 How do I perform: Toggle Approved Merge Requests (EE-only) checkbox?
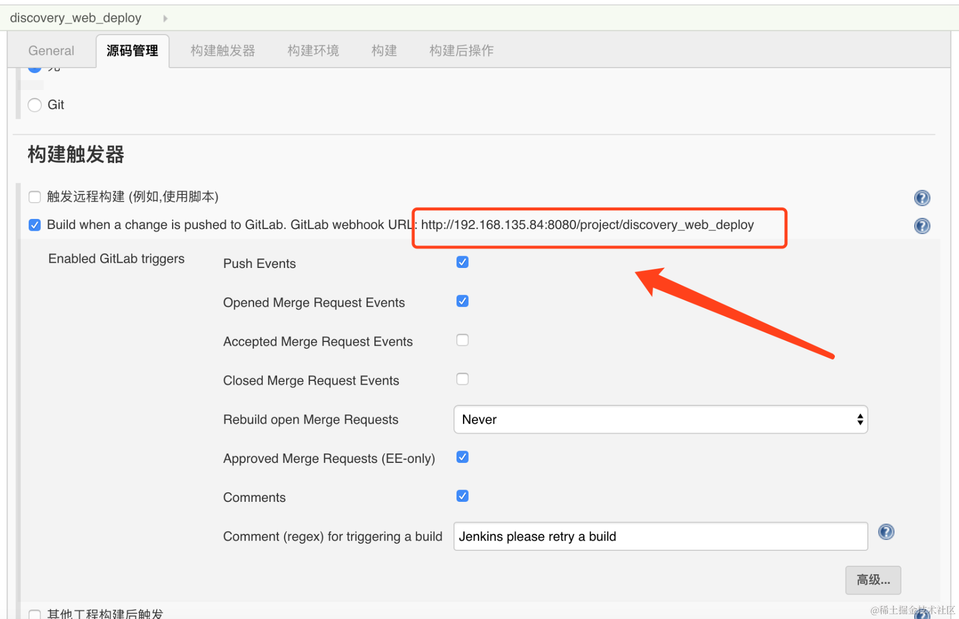[x=462, y=457]
